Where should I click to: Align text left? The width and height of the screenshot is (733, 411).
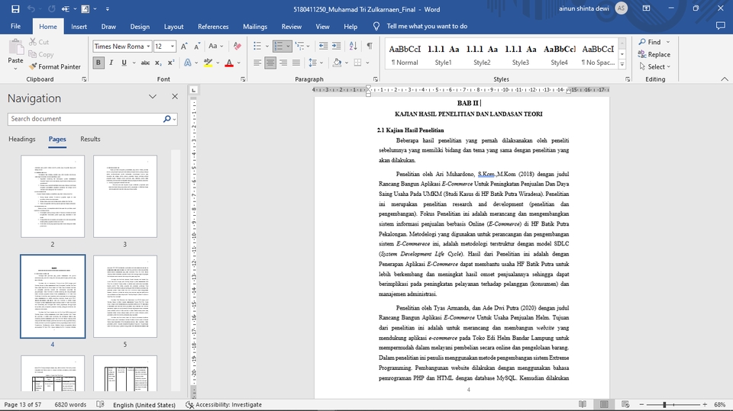click(x=257, y=63)
